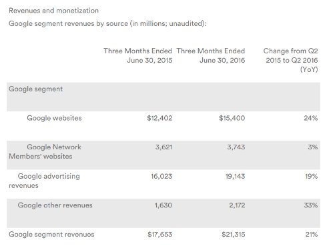Click the Google segment revenues total label

click(51, 234)
